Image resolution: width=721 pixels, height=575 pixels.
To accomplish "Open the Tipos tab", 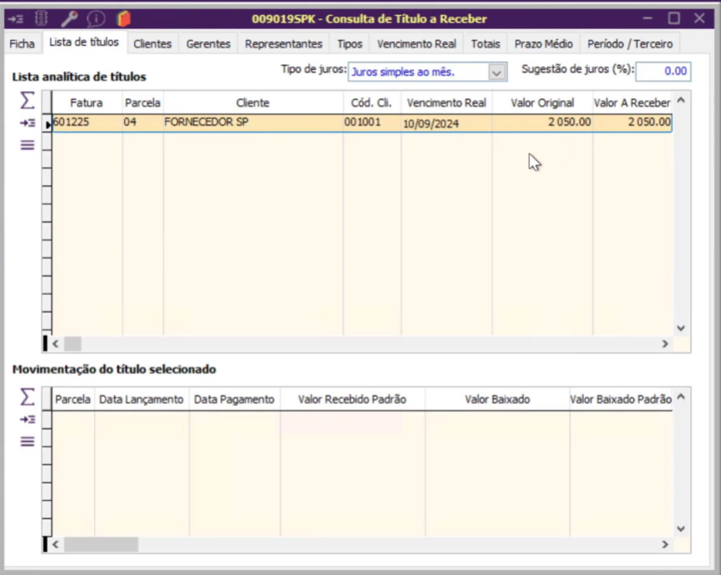I will 350,44.
